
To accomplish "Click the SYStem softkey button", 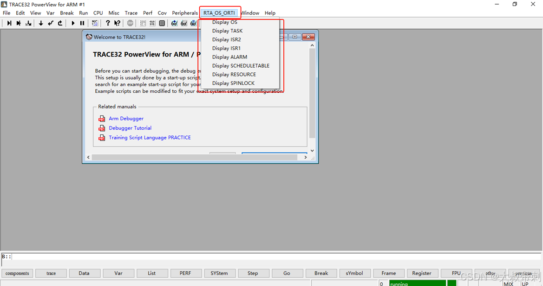I will 219,273.
